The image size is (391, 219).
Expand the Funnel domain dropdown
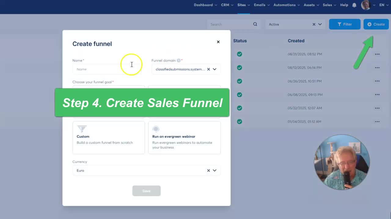[x=214, y=69]
